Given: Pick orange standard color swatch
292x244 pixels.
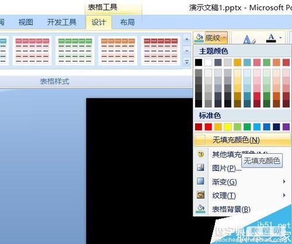Looking at the screenshot, I should (x=218, y=127).
